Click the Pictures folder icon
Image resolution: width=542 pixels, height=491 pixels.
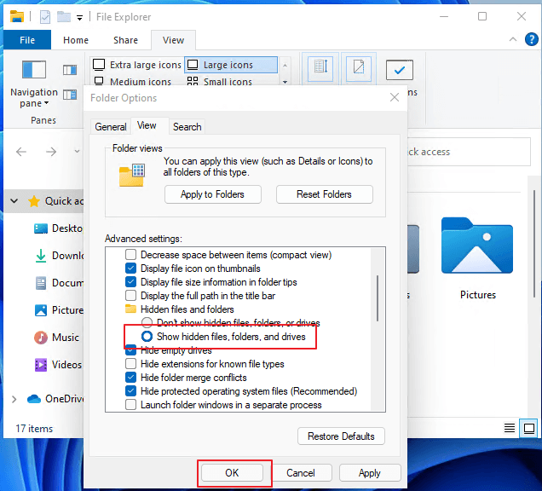tap(477, 249)
